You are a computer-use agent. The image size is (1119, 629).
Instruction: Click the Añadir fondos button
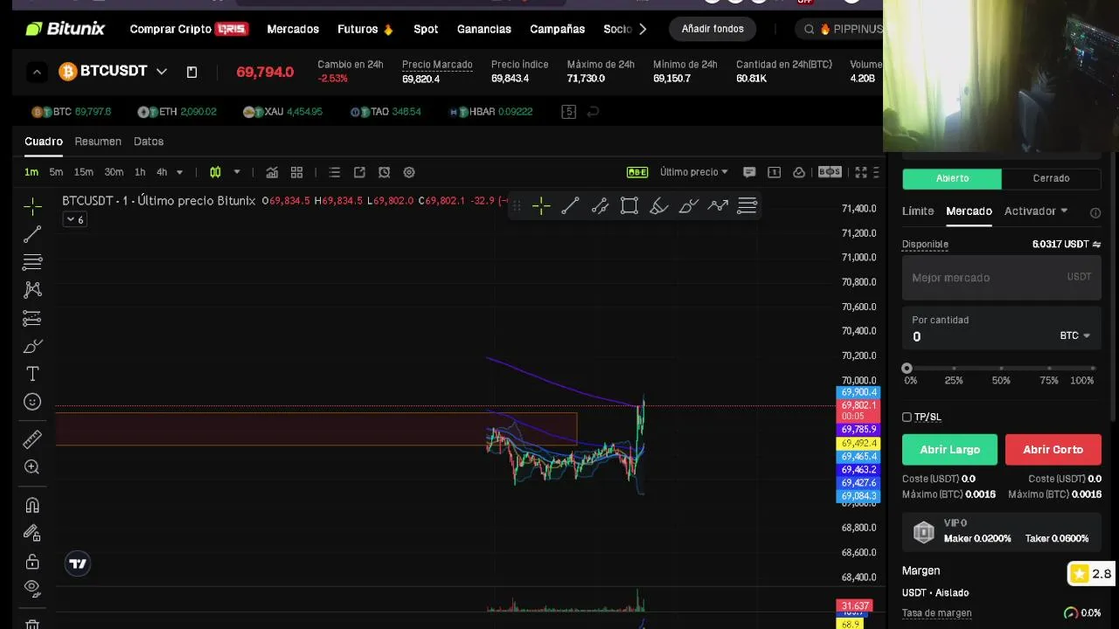click(x=712, y=29)
